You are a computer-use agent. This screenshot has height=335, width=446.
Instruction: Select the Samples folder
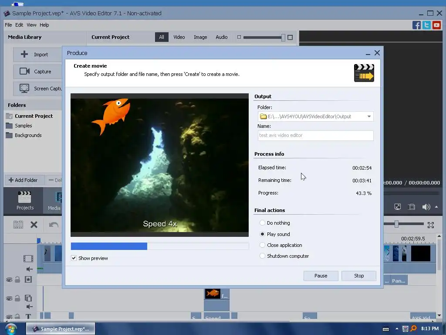24,126
